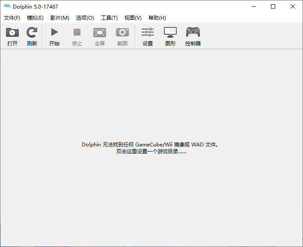303x247 pixels.
Task: Open Controllers (控制器) gamepad icon
Action: click(193, 33)
